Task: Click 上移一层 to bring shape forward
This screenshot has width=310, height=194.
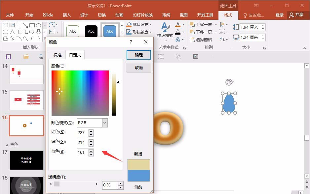Action: [x=200, y=24]
